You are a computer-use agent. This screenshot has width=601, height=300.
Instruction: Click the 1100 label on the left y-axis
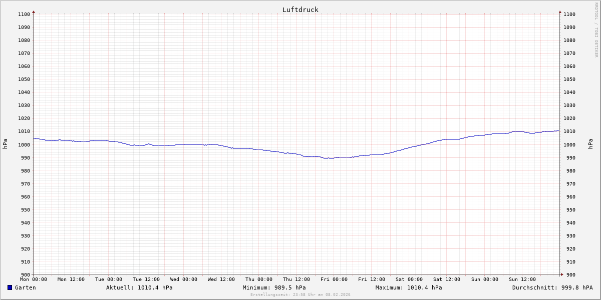pyautogui.click(x=24, y=14)
